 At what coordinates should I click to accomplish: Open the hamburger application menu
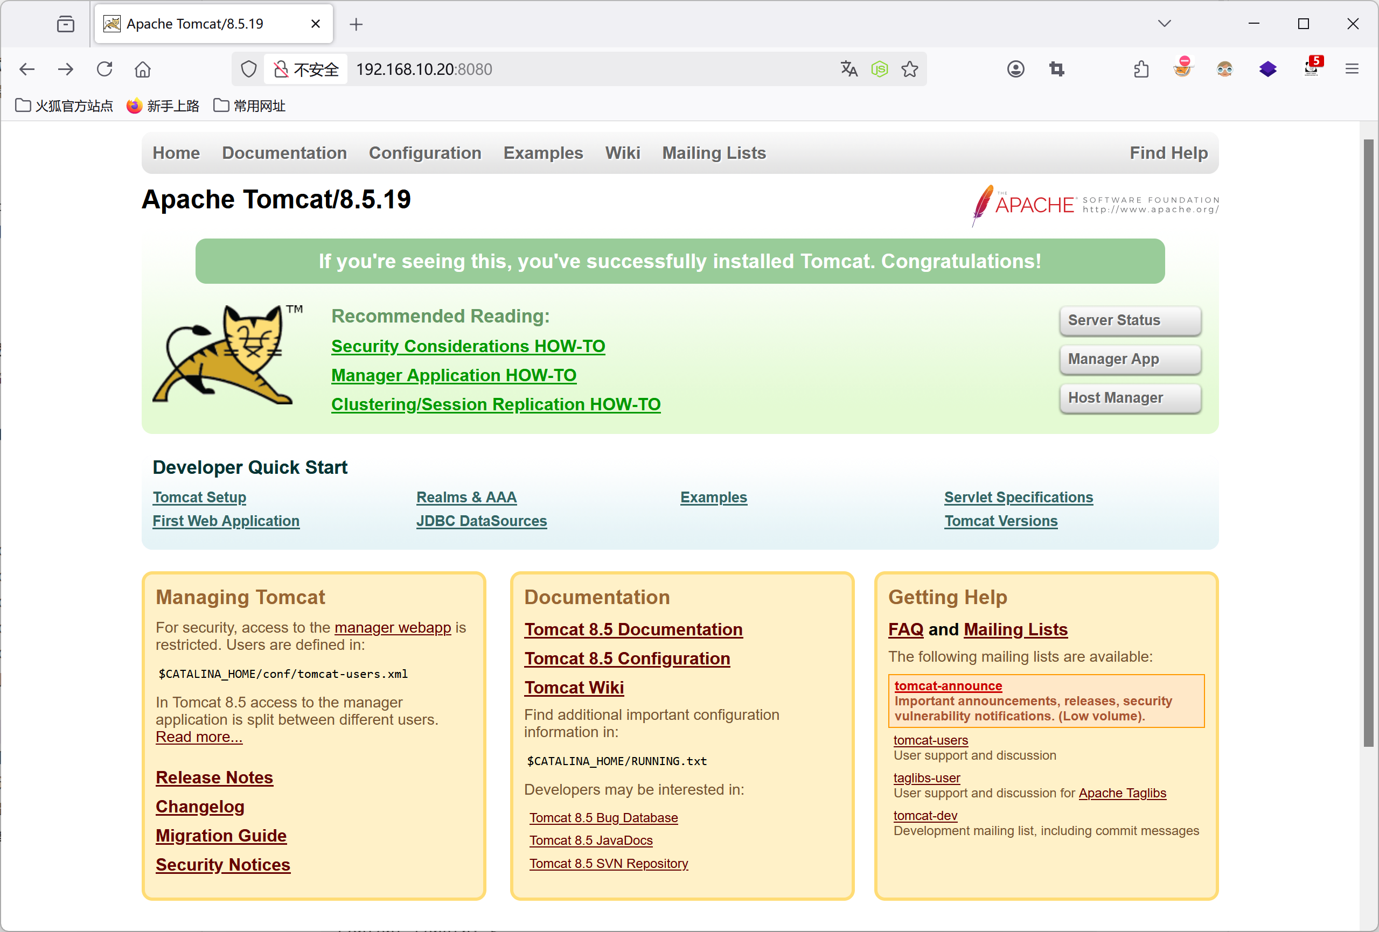pyautogui.click(x=1352, y=69)
